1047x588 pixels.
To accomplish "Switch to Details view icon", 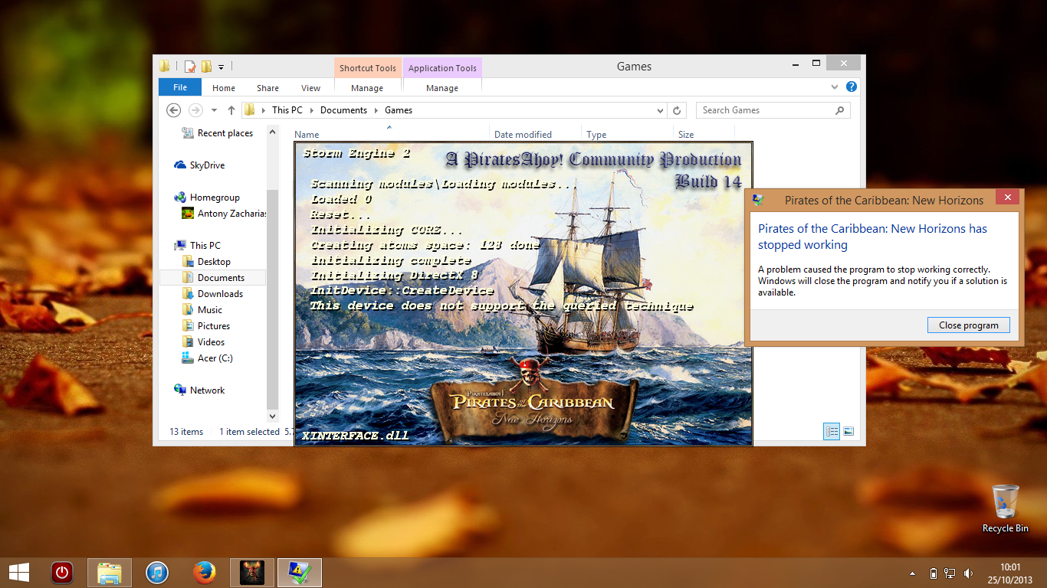I will (832, 432).
